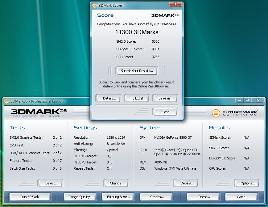Click the CPU Score value 3785
The width and height of the screenshot is (268, 207).
[x=155, y=57]
